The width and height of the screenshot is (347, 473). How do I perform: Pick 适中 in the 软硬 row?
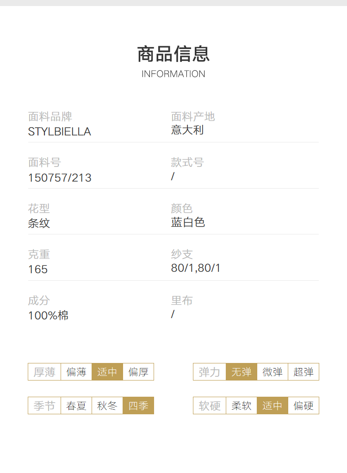273,405
